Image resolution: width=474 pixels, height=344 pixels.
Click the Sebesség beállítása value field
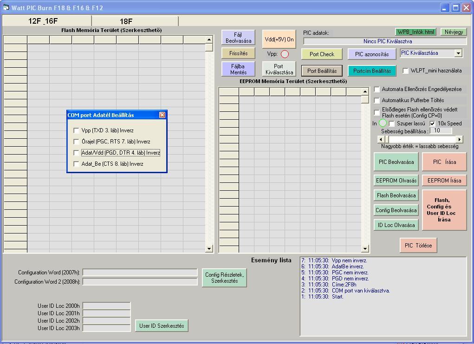pyautogui.click(x=441, y=130)
